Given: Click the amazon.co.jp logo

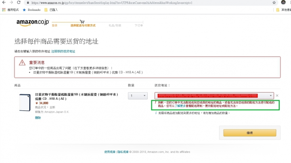Looking at the screenshot, I should pyautogui.click(x=33, y=23).
